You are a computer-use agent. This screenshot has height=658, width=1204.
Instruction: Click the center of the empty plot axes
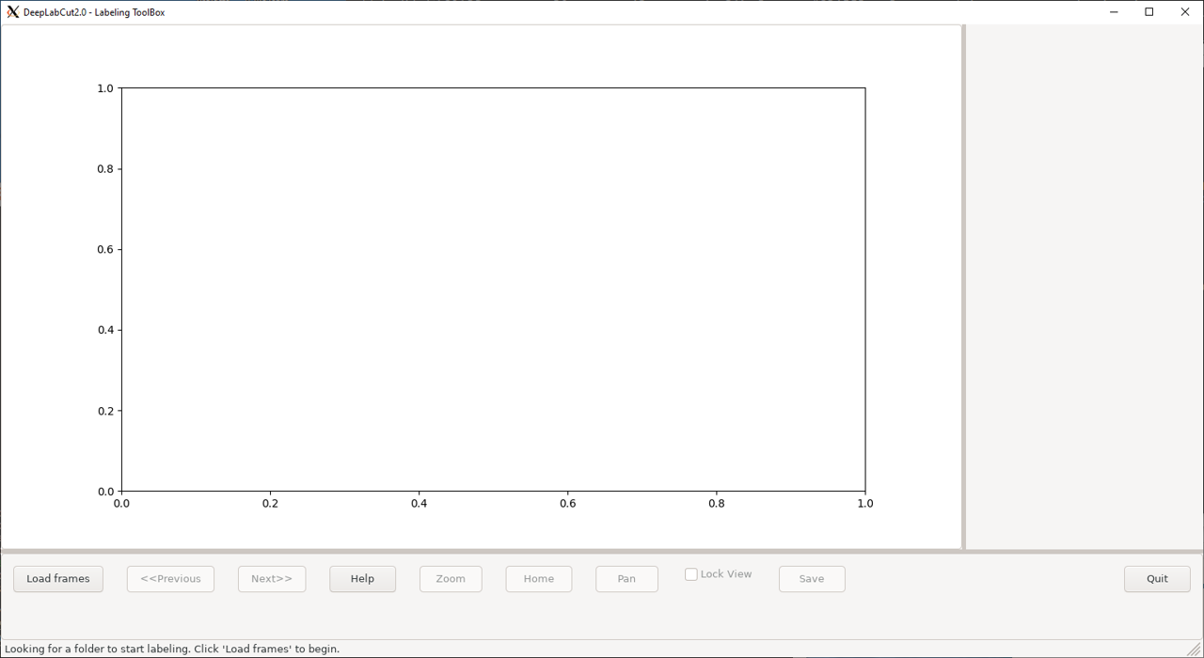pos(493,290)
